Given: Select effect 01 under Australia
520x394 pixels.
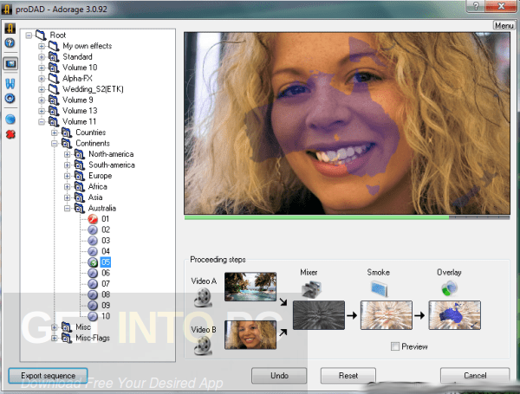Looking at the screenshot, I should coord(106,219).
